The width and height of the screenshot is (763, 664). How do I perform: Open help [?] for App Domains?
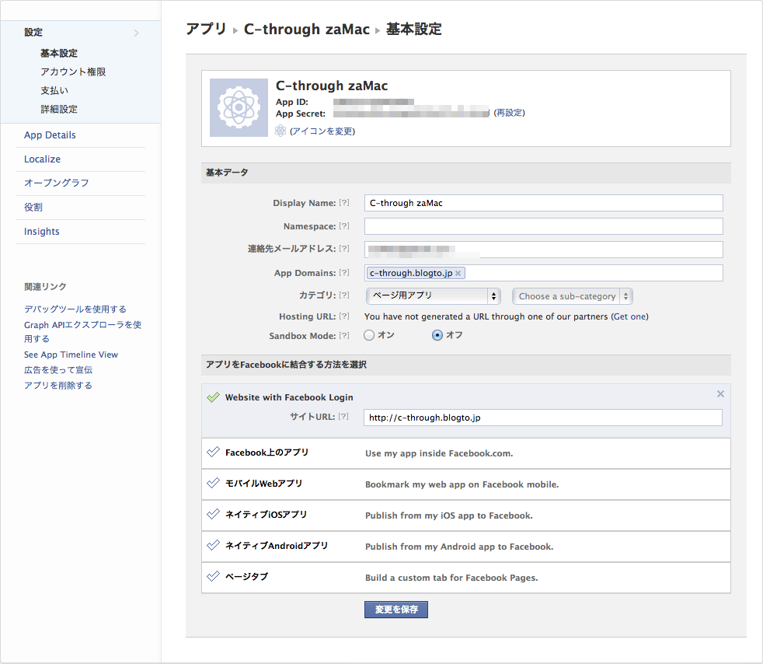click(344, 273)
